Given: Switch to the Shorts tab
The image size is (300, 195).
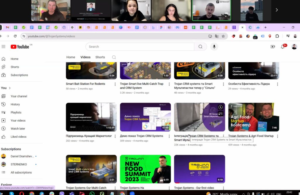Looking at the screenshot, I should [x=100, y=57].
